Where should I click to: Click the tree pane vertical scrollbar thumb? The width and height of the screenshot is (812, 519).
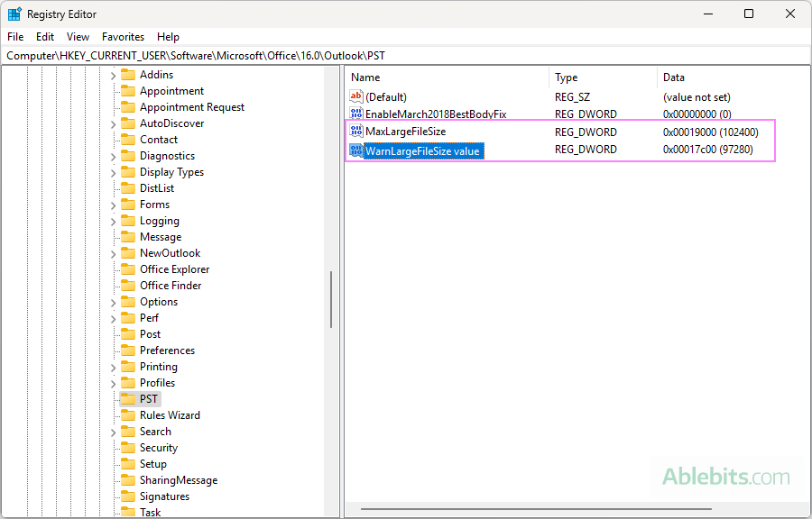(331, 300)
